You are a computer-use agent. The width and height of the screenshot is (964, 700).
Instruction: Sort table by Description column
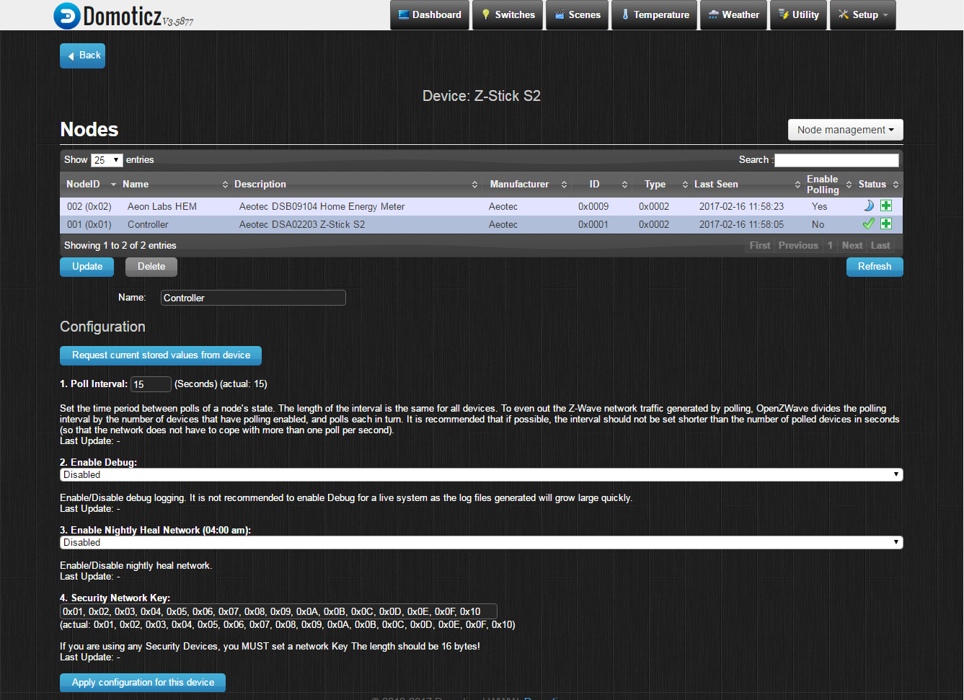(355, 185)
